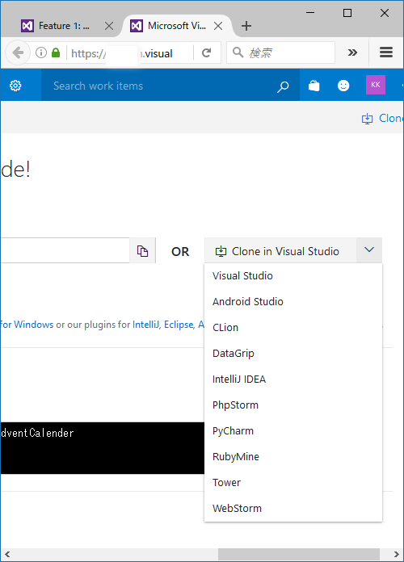Click the browser back arrow
This screenshot has height=562, width=404.
pos(18,52)
